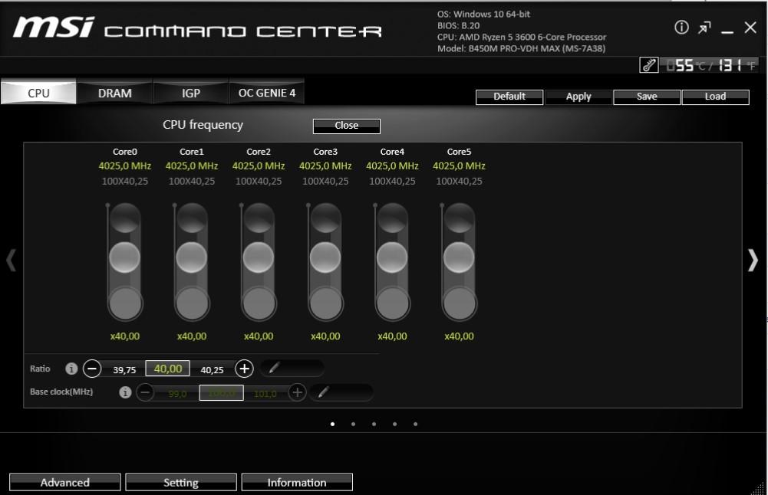Image resolution: width=768 pixels, height=495 pixels.
Task: Go to the next page with right arrow
Action: (x=753, y=261)
